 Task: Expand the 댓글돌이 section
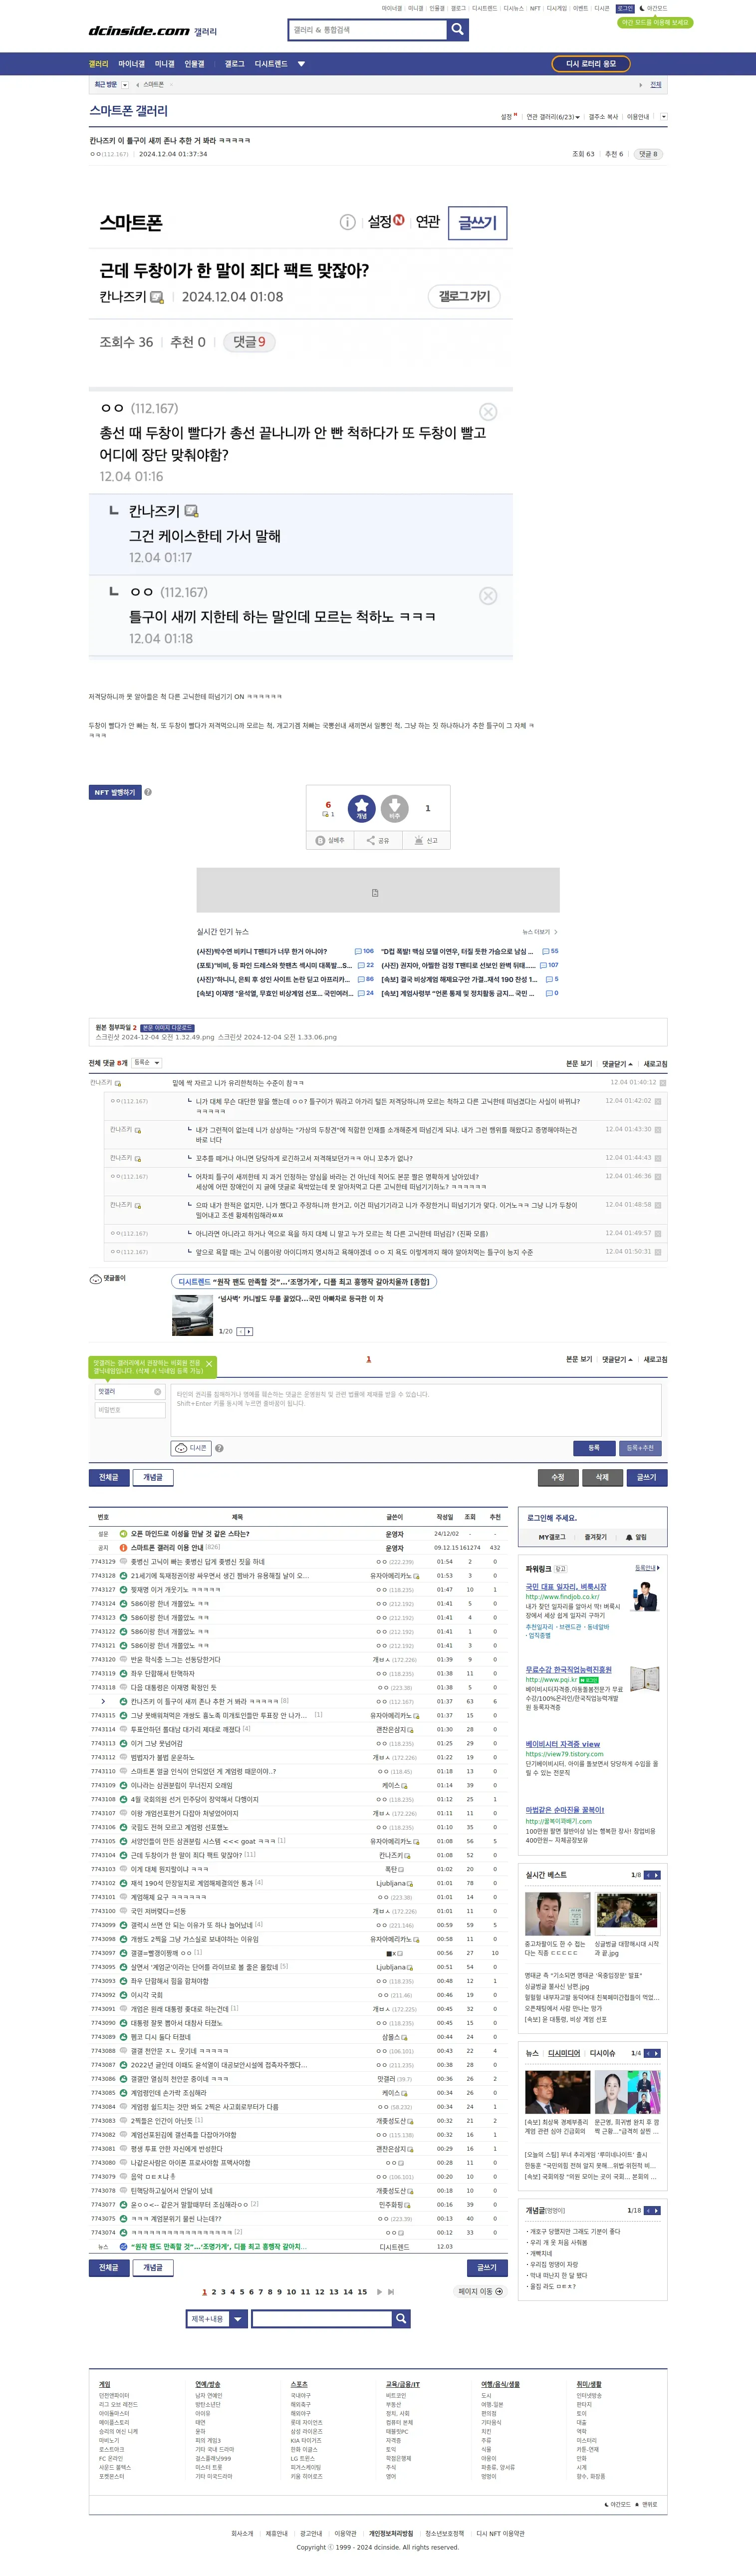[x=108, y=1278]
